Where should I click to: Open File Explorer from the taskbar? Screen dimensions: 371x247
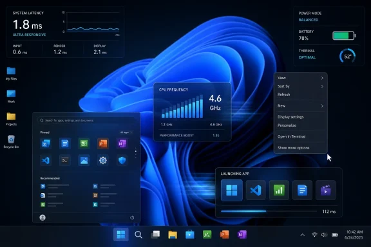click(x=173, y=235)
